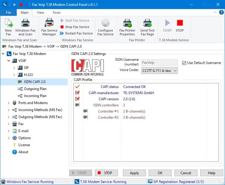Expand the Fax tree node
The height and width of the screenshot is (185, 225).
pos(9,124)
